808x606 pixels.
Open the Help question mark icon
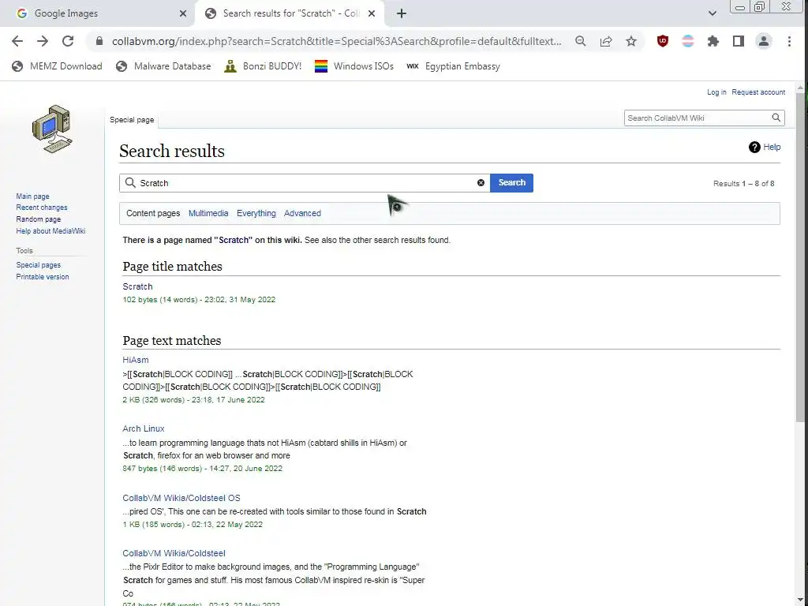pos(754,148)
